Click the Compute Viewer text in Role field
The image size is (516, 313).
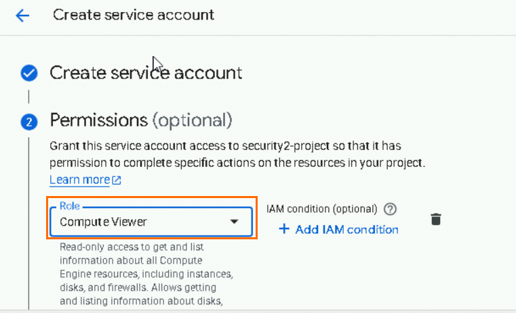(103, 221)
